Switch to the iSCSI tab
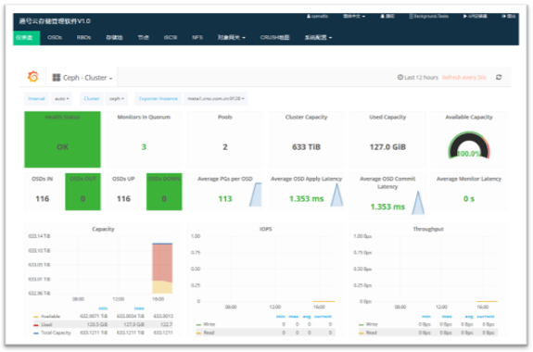533x352 pixels. (171, 37)
